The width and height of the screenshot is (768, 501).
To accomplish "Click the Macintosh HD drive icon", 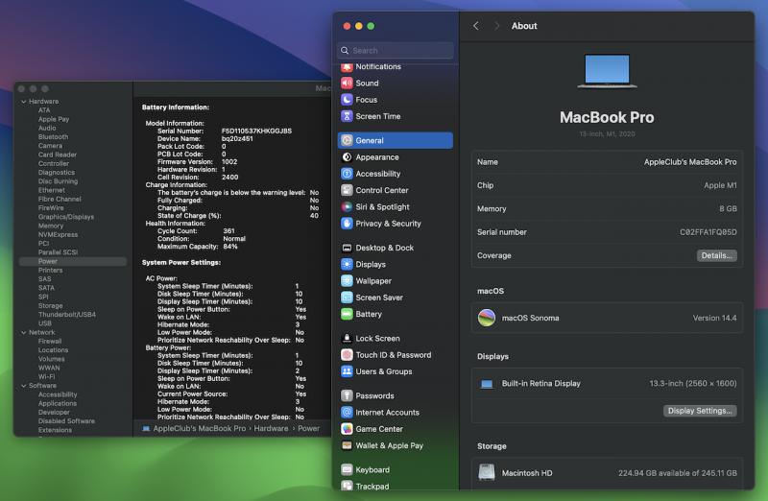I will coord(487,472).
